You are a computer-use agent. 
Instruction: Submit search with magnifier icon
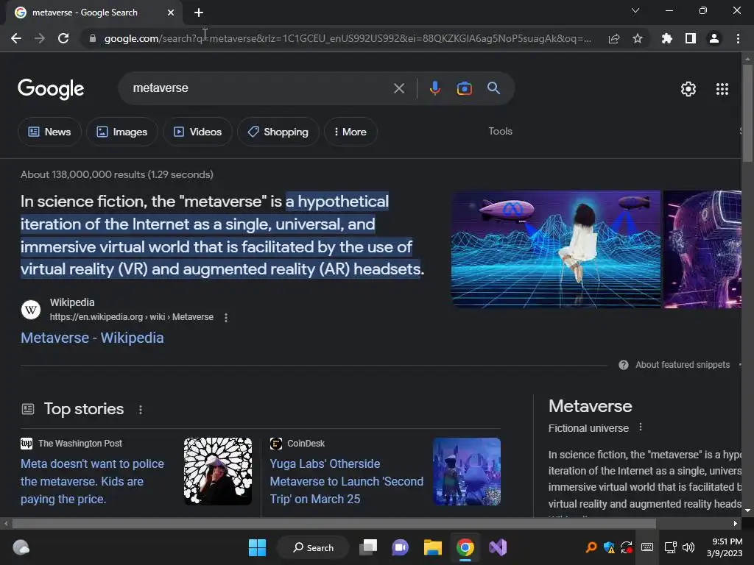[x=493, y=88]
